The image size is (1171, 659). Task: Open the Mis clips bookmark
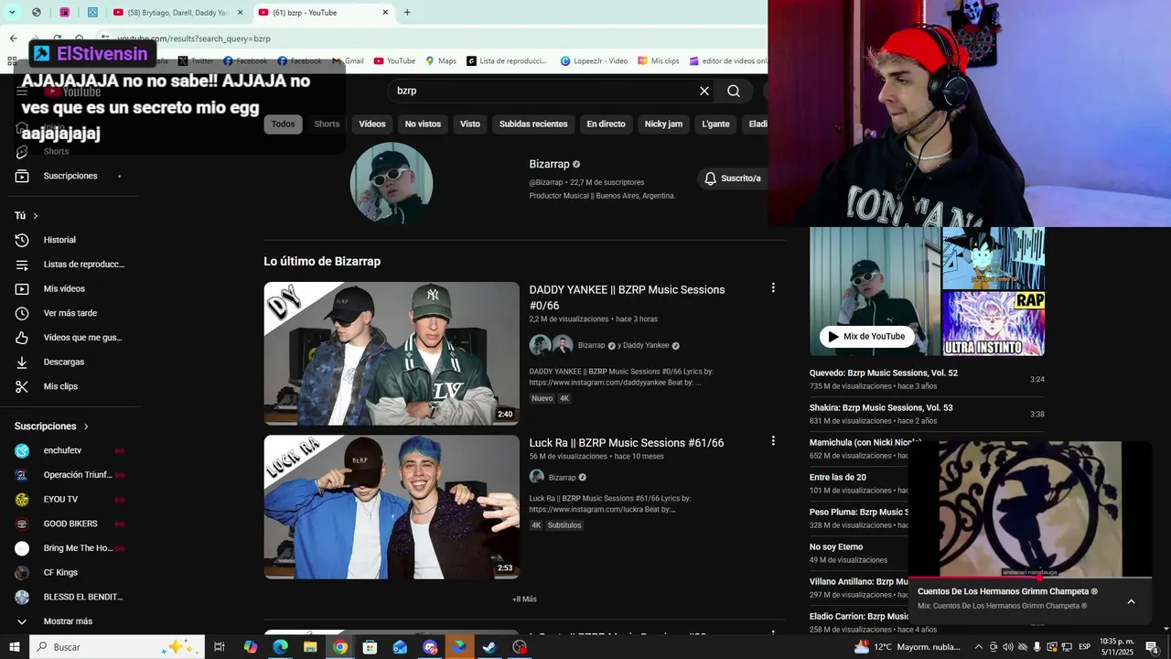[658, 61]
